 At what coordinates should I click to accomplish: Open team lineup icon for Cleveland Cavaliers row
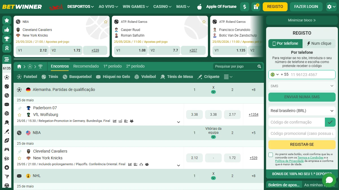coord(147,164)
